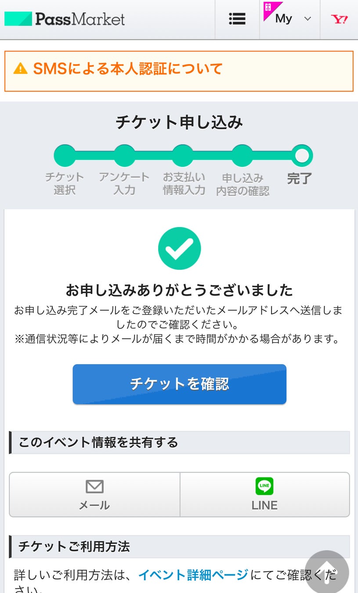Expand the My dropdown chevron
Image resolution: width=358 pixels, height=593 pixels.
[x=307, y=19]
